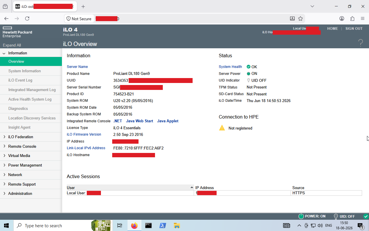Open Diagnostics page

(x=18, y=108)
